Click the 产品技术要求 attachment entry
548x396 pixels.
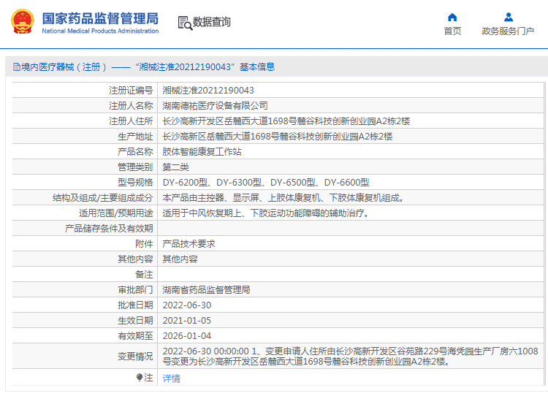[189, 243]
